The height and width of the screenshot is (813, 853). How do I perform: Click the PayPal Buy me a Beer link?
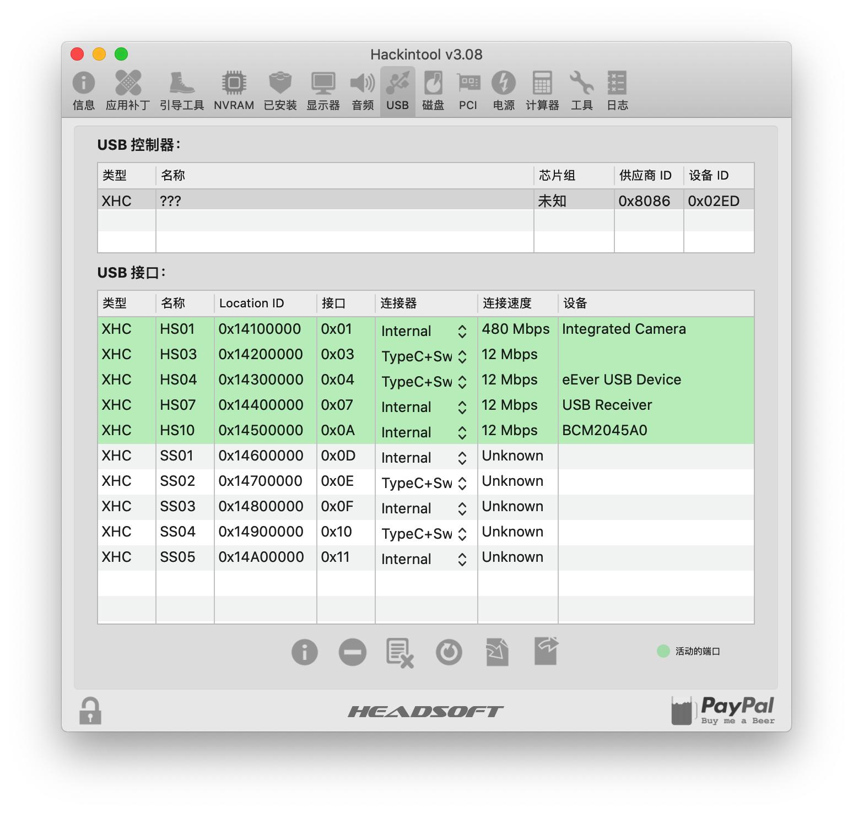[x=723, y=711]
